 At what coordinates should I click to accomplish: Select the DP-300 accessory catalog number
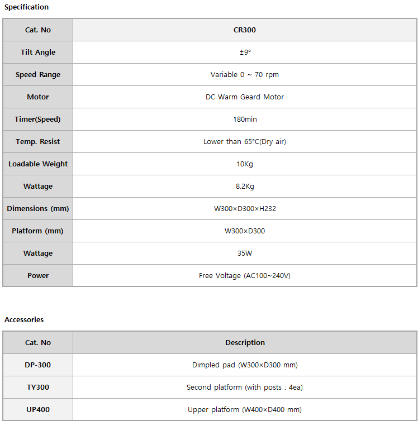38,365
